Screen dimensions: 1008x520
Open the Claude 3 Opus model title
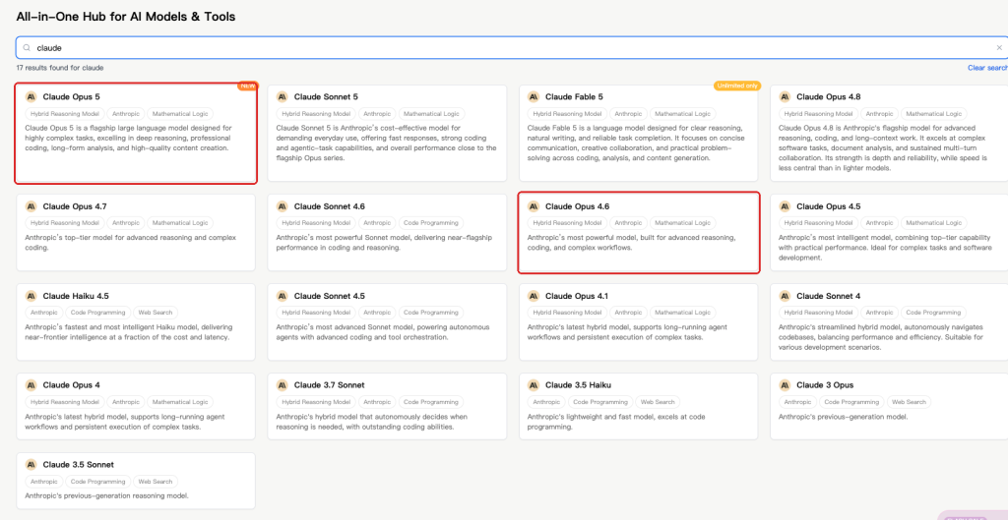click(x=826, y=385)
